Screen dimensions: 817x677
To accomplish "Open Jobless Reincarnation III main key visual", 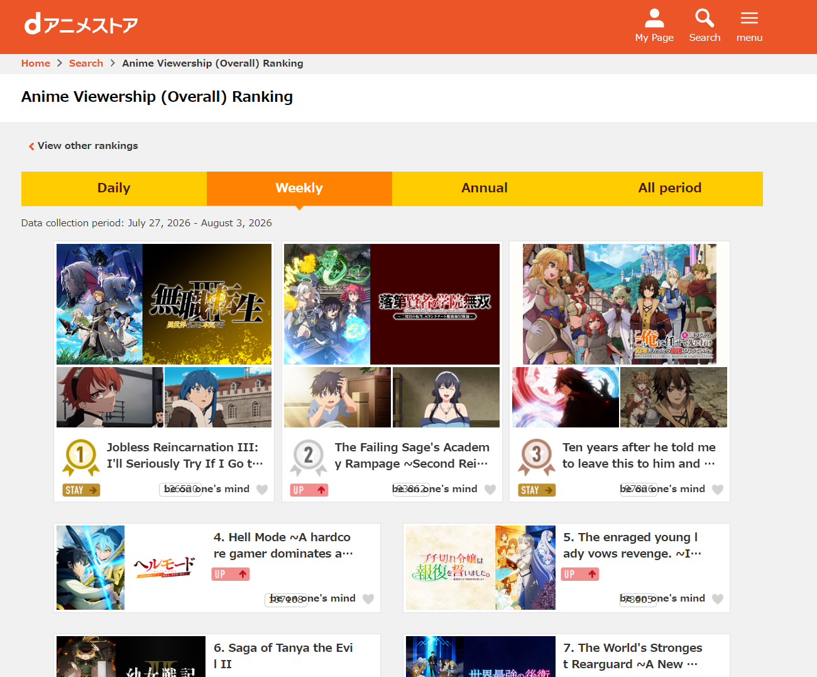I will [164, 304].
